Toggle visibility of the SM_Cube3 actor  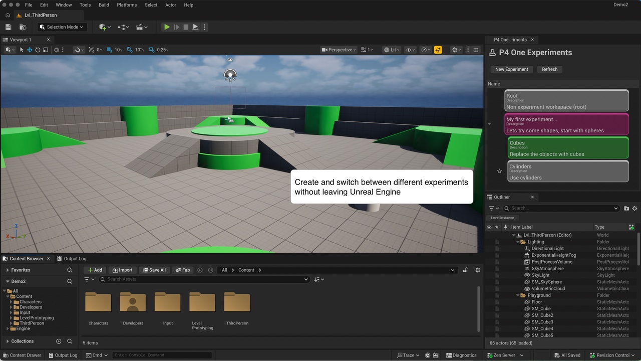point(490,322)
